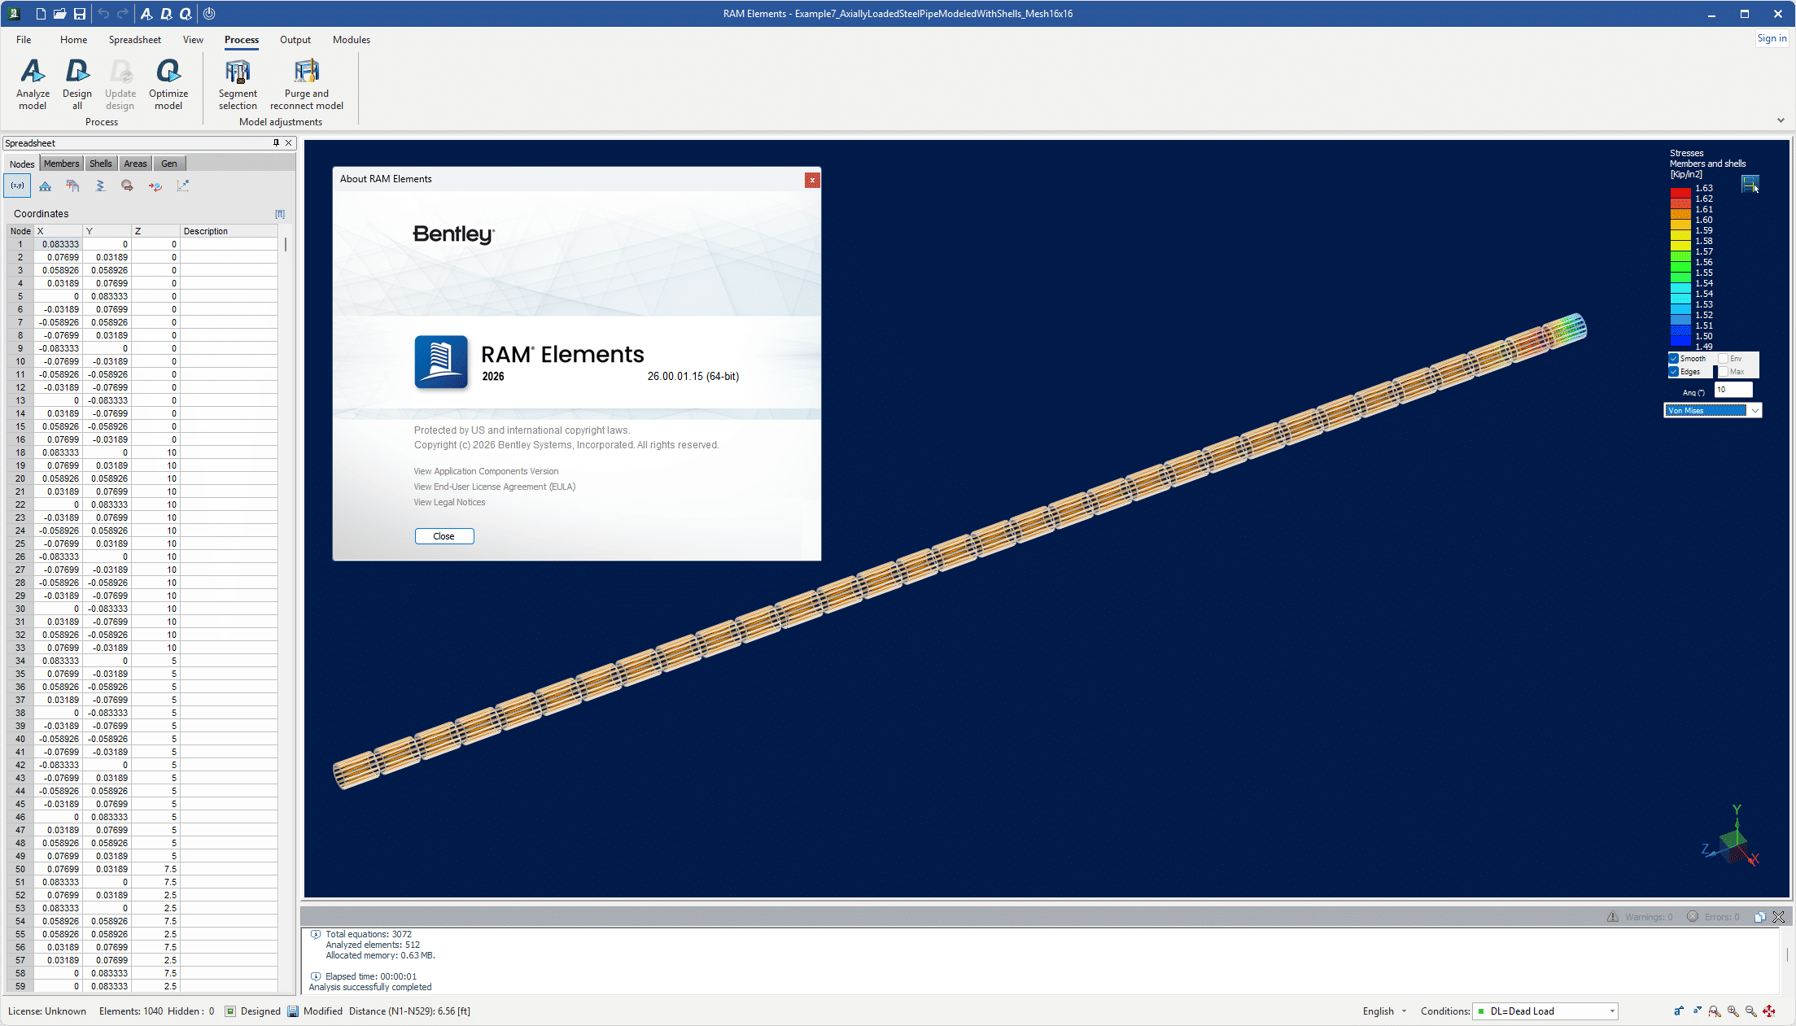1796x1026 pixels.
Task: Open the Conditions DL=Dead Load dropdown
Action: [1545, 1011]
